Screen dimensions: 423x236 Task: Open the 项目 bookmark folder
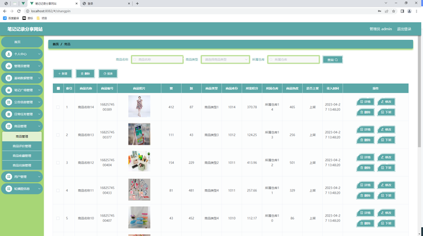pyautogui.click(x=42, y=18)
